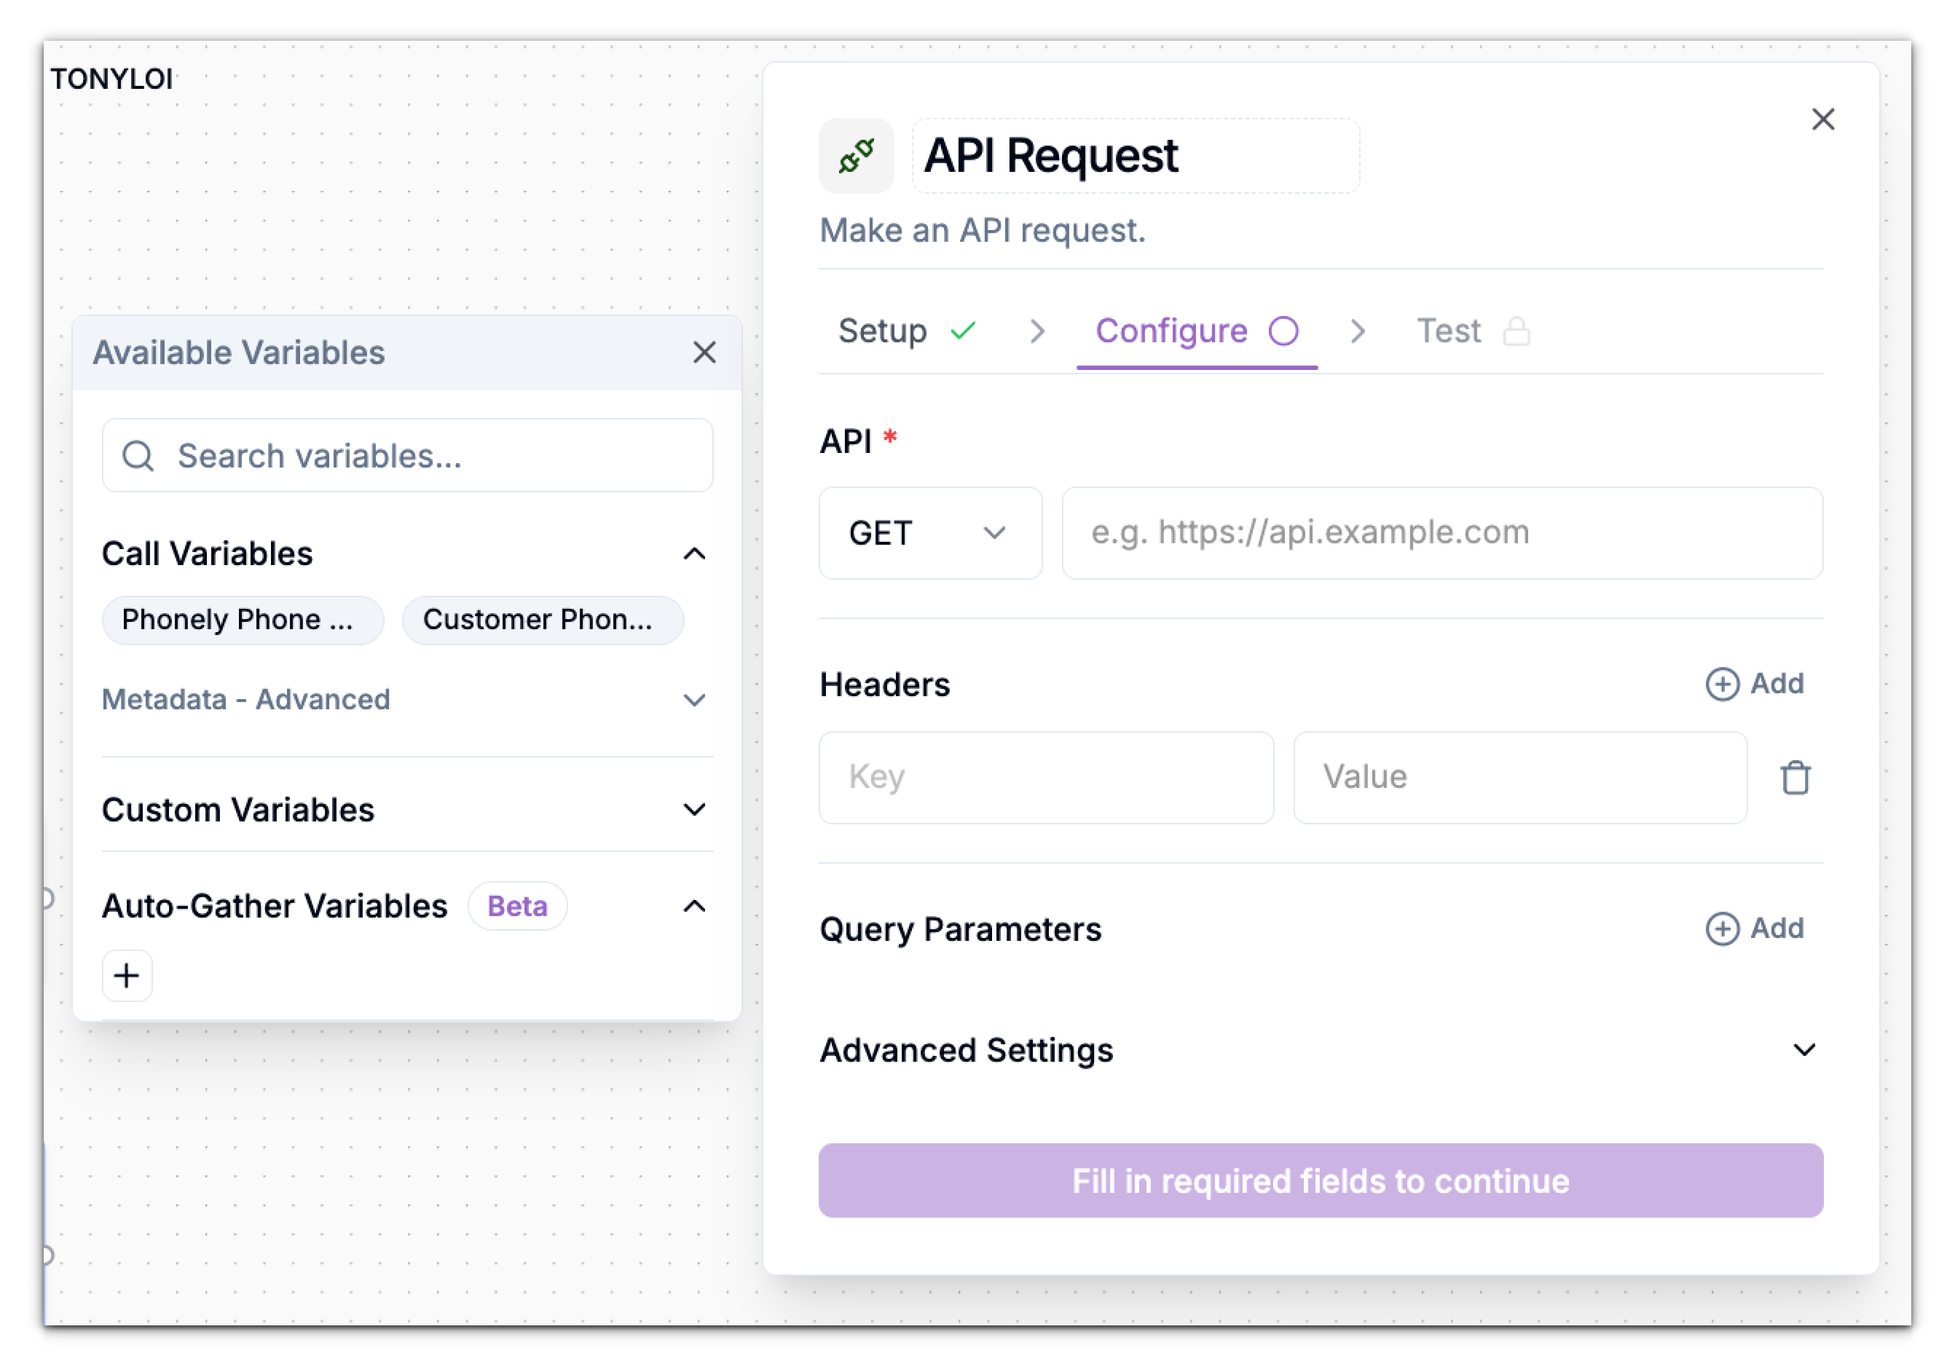The image size is (1955, 1372).
Task: Expand the Custom Variables section
Action: (x=696, y=809)
